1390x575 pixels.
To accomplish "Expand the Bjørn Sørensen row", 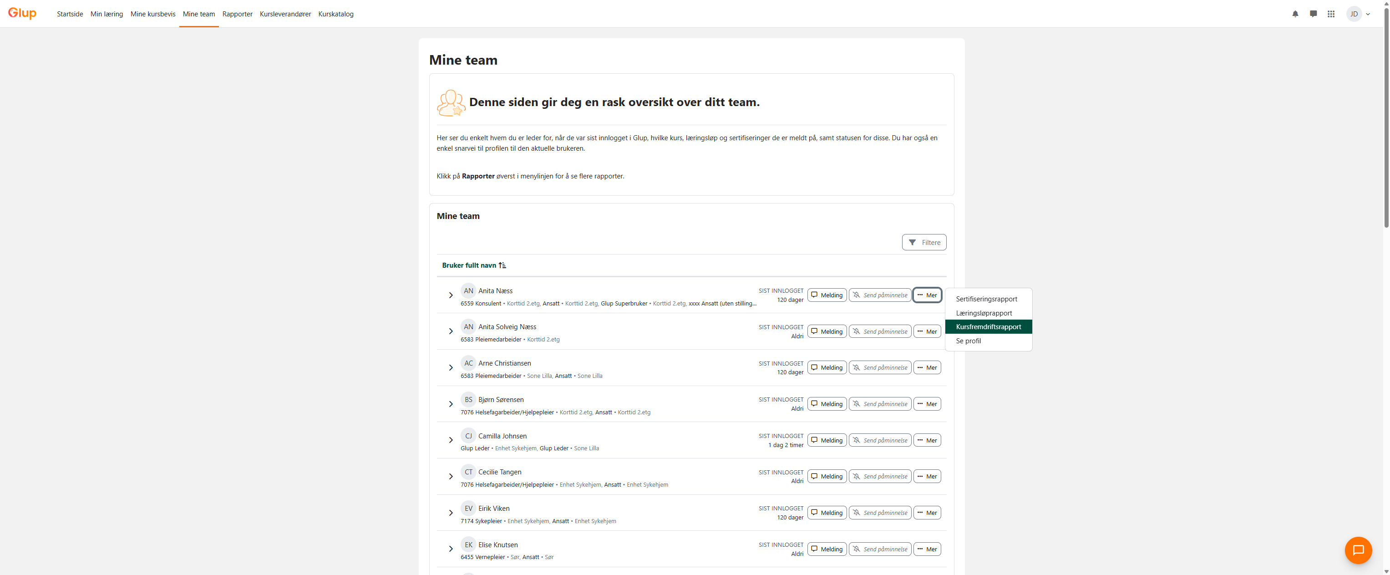I will [x=451, y=404].
